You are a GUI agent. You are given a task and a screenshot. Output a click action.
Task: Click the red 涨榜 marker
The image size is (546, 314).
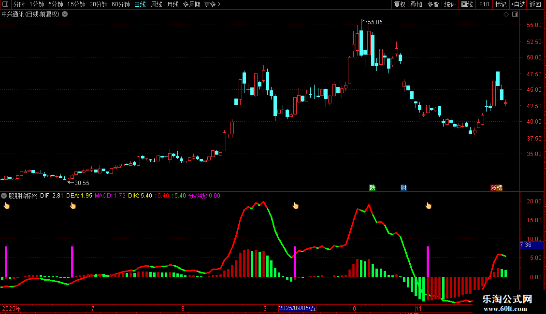pos(496,187)
